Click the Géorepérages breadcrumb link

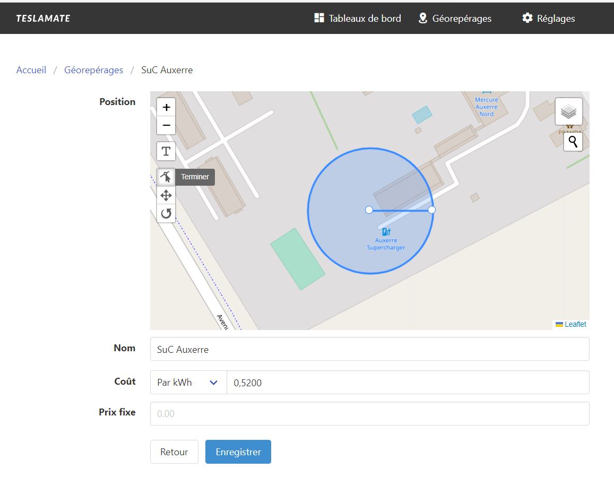pyautogui.click(x=93, y=70)
